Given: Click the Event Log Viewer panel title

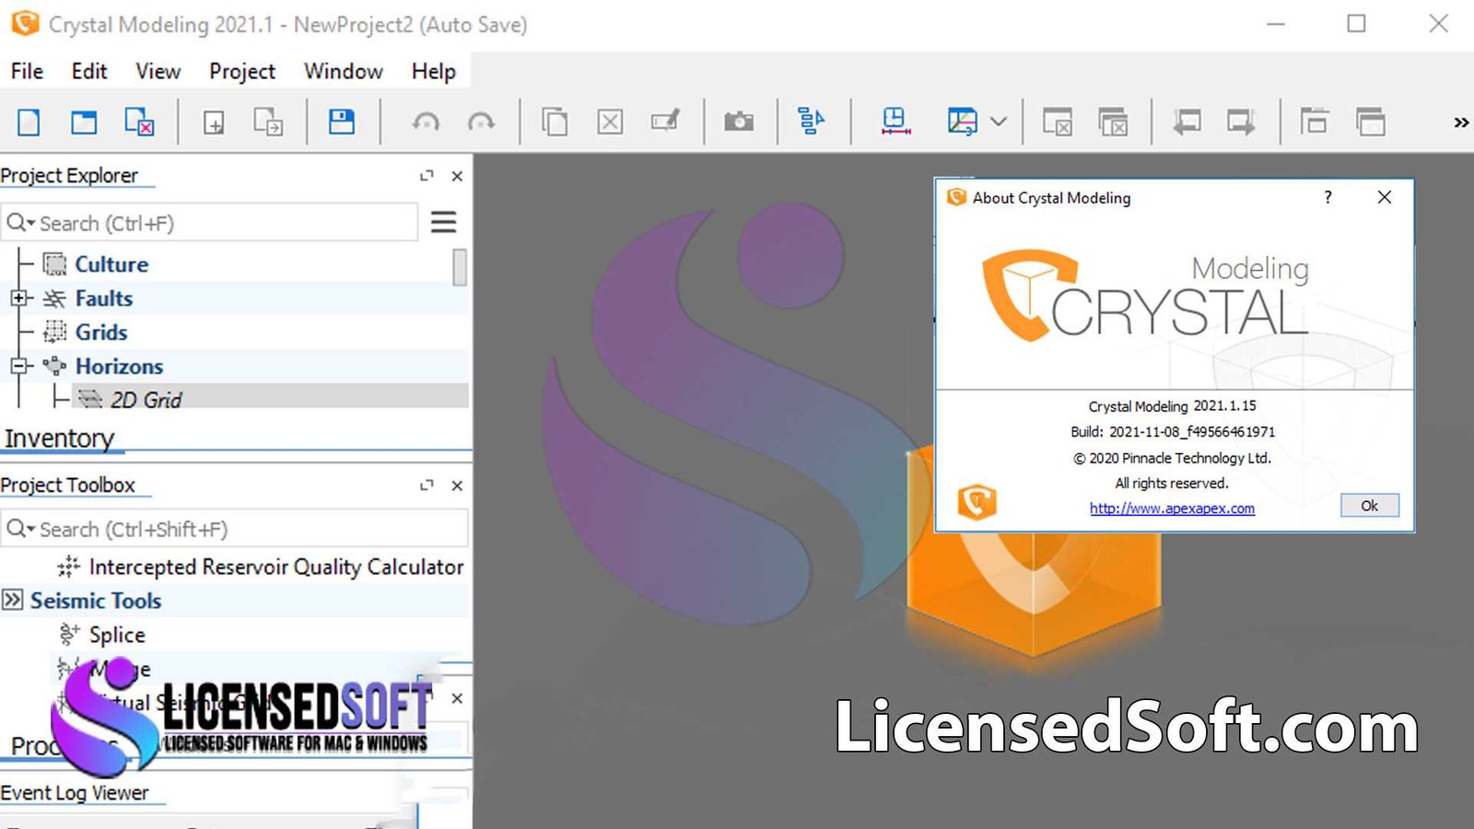Looking at the screenshot, I should click(x=75, y=792).
